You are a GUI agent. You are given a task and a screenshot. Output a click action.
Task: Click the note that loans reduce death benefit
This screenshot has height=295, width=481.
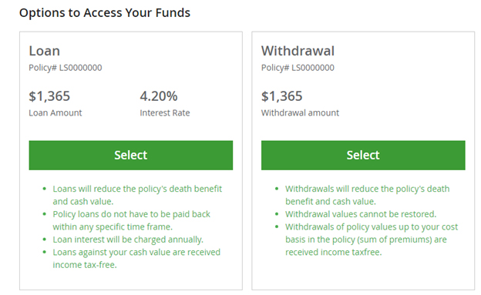point(137,195)
